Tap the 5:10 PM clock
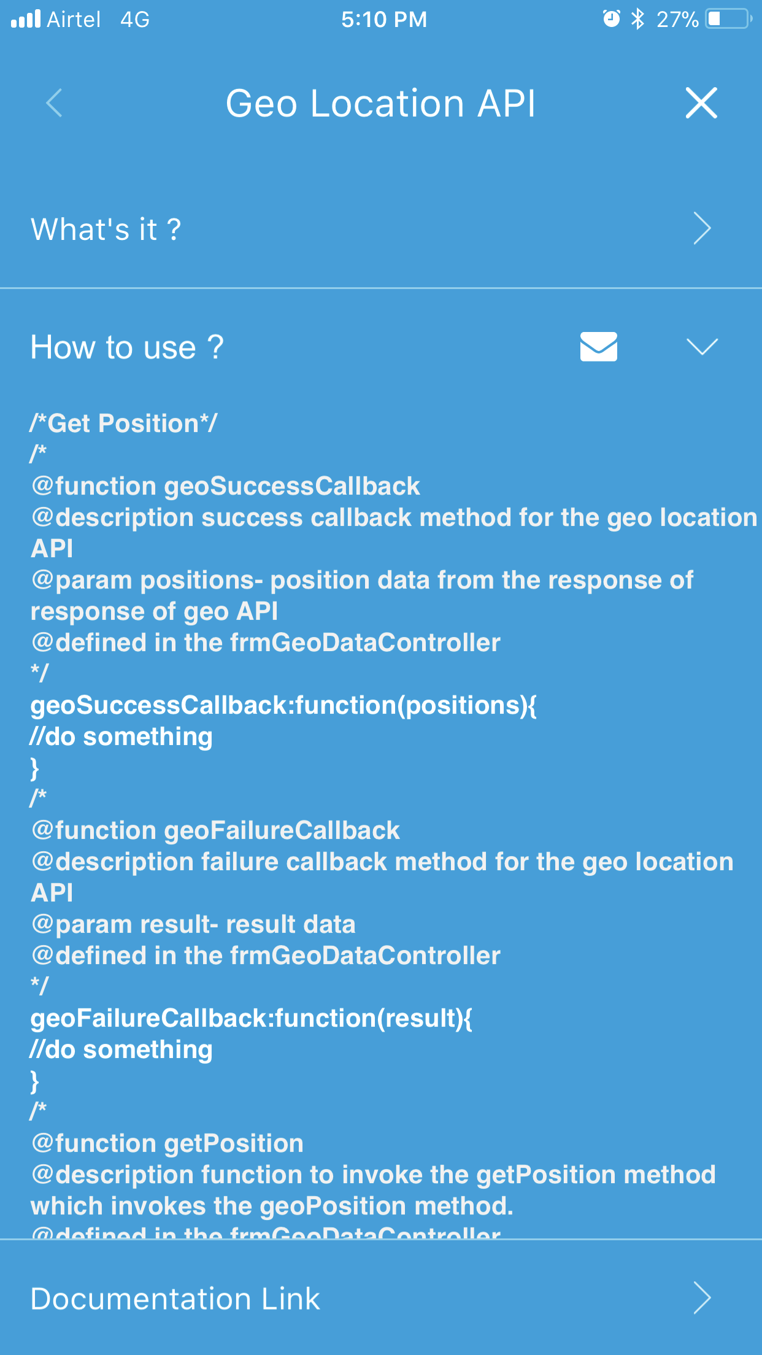The height and width of the screenshot is (1355, 762). coord(384,20)
